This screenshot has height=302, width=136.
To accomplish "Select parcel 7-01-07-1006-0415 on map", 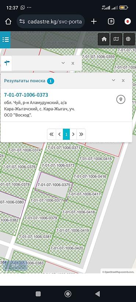I will (x=95, y=159).
